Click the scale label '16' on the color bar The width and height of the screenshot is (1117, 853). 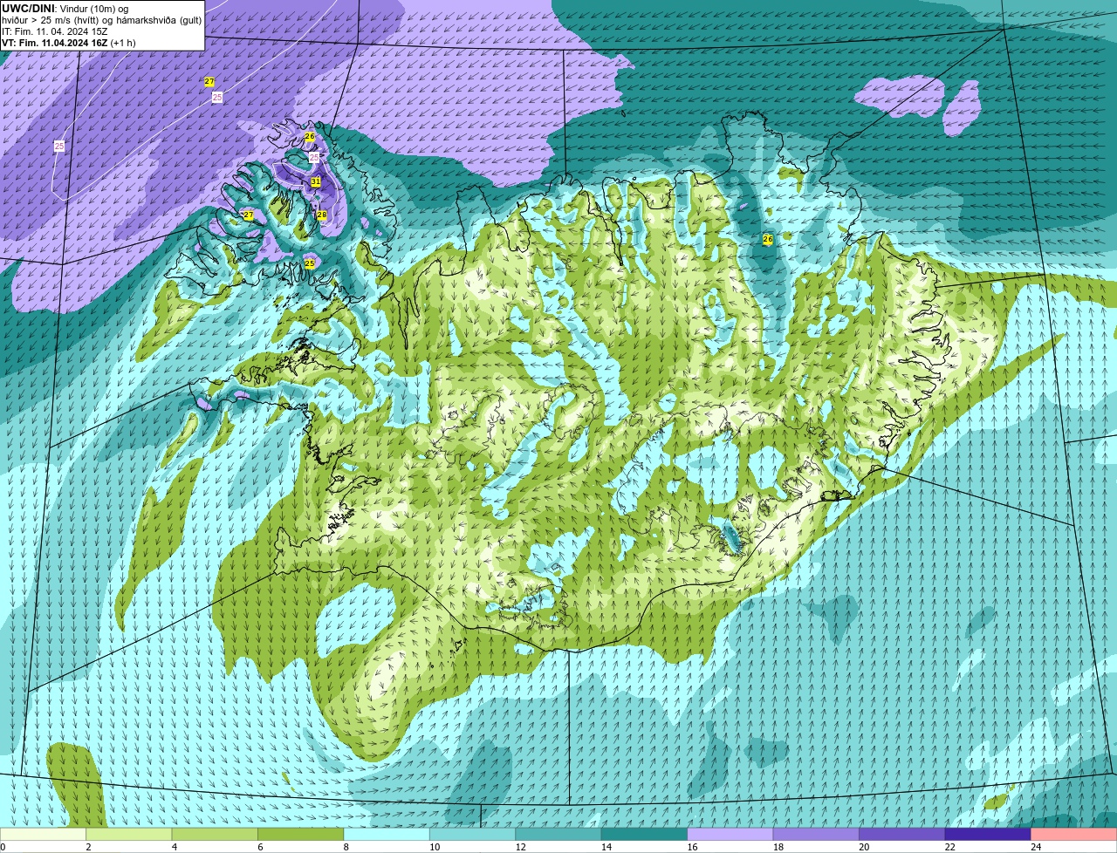(692, 847)
